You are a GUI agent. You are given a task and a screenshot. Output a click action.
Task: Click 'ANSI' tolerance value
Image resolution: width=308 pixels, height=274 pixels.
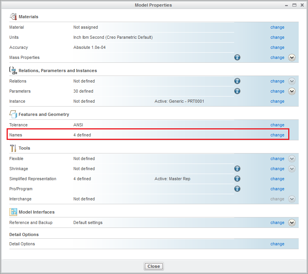pos(78,125)
